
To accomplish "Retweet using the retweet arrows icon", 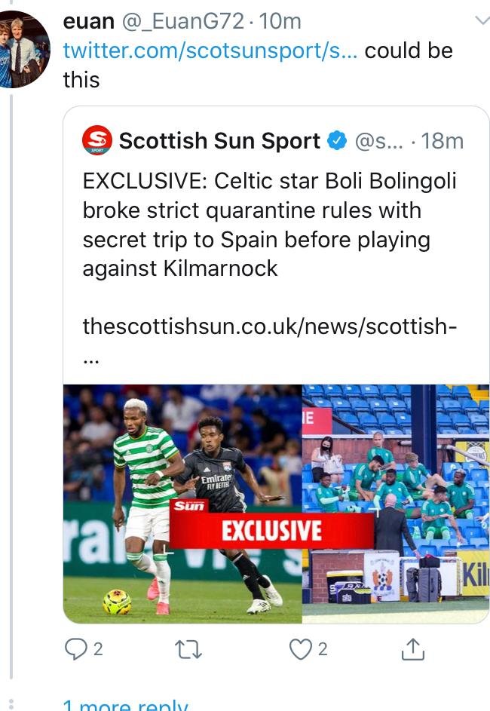I will pyautogui.click(x=188, y=649).
